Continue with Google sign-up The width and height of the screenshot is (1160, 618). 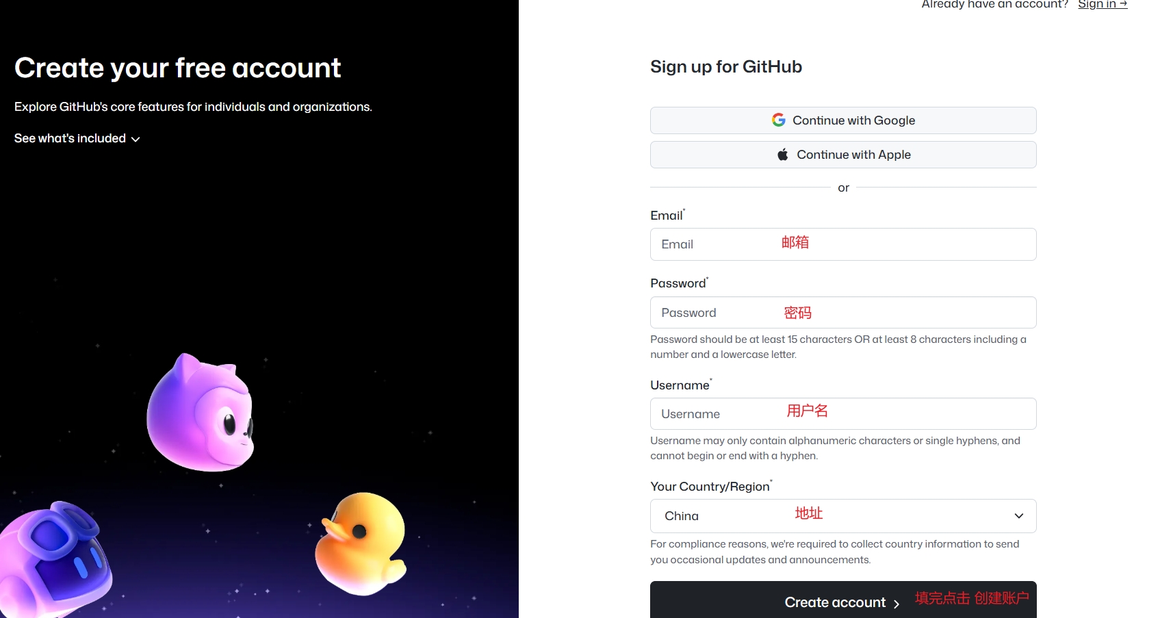click(842, 120)
